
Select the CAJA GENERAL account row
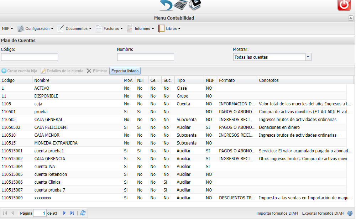173,119
